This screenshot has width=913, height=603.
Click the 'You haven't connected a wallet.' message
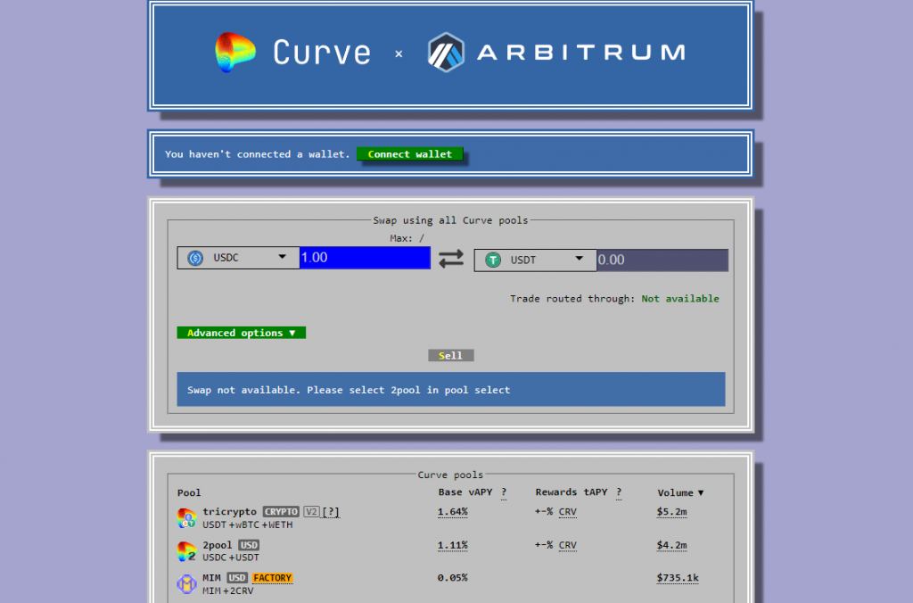(x=257, y=153)
